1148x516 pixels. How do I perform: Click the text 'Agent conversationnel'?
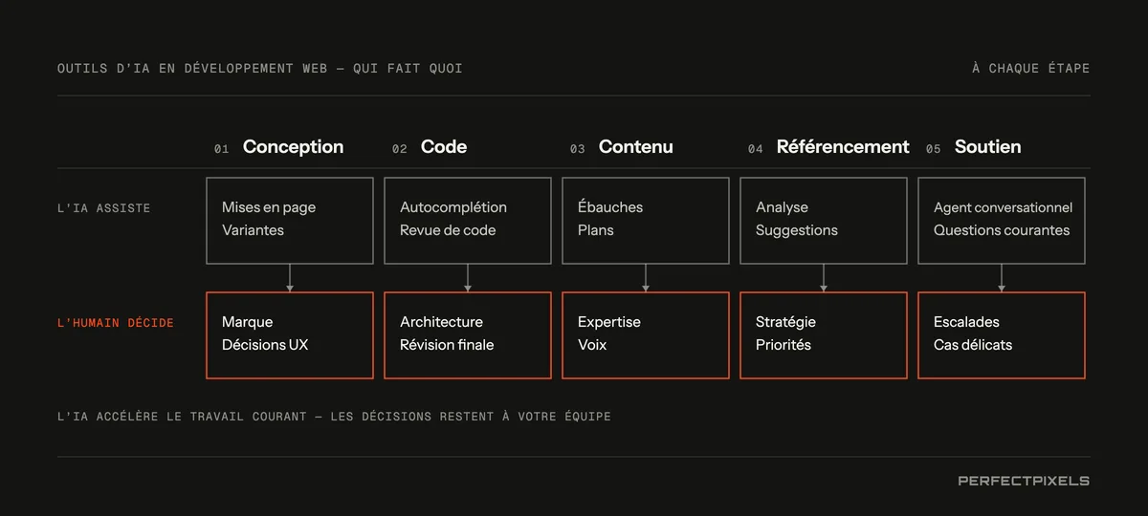point(1003,207)
